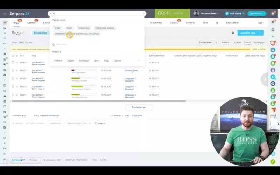
Task: Open the blue phone circle in right panel
Action: pyautogui.click(x=273, y=50)
